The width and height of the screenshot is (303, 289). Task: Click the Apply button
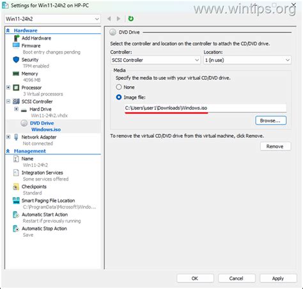click(278, 278)
